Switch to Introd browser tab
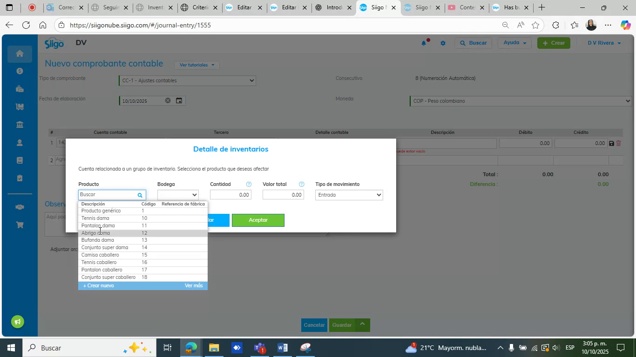Viewport: 636px width, 357px height. coord(334,7)
